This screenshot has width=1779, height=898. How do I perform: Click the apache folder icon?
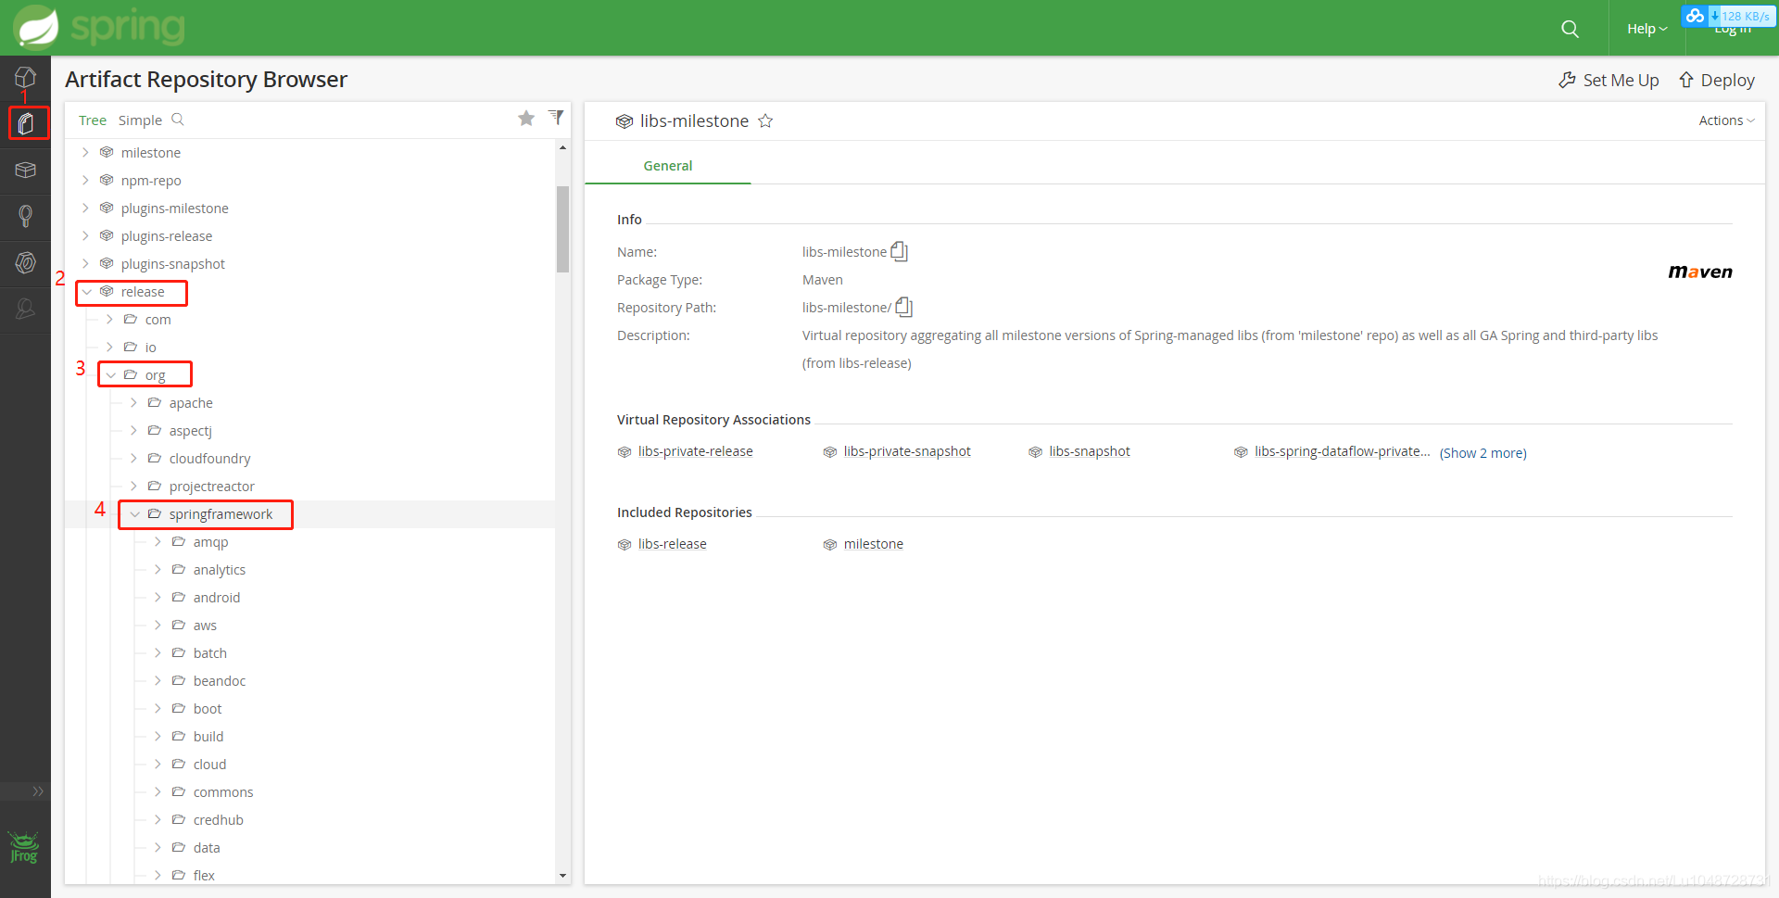[155, 402]
